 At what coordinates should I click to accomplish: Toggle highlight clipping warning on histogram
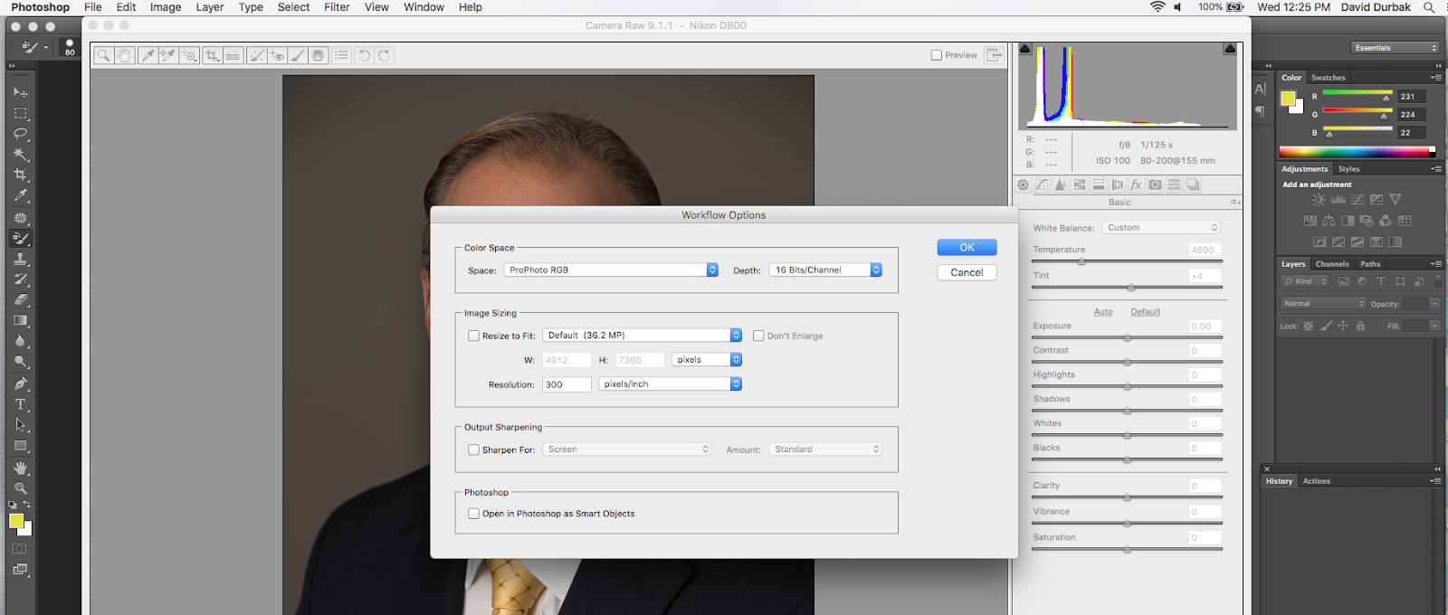[x=1230, y=49]
